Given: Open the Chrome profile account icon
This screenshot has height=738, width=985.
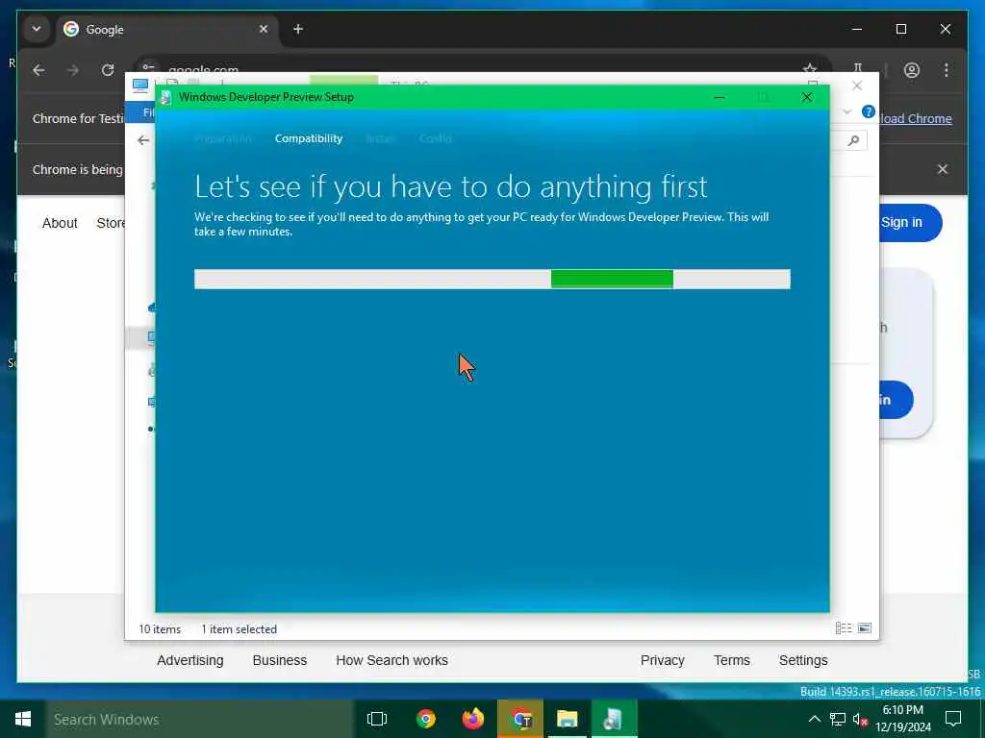Looking at the screenshot, I should click(912, 70).
